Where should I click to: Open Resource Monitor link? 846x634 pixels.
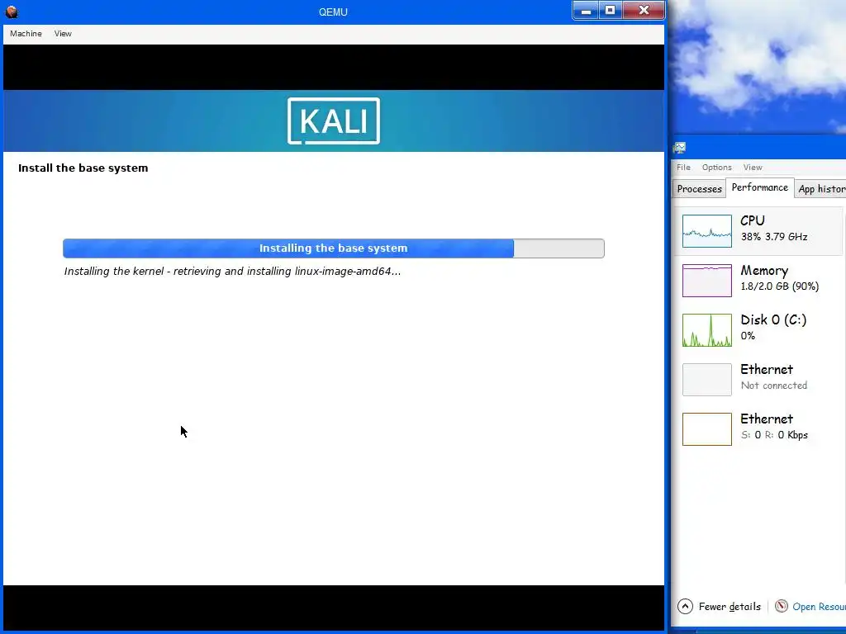click(x=819, y=607)
